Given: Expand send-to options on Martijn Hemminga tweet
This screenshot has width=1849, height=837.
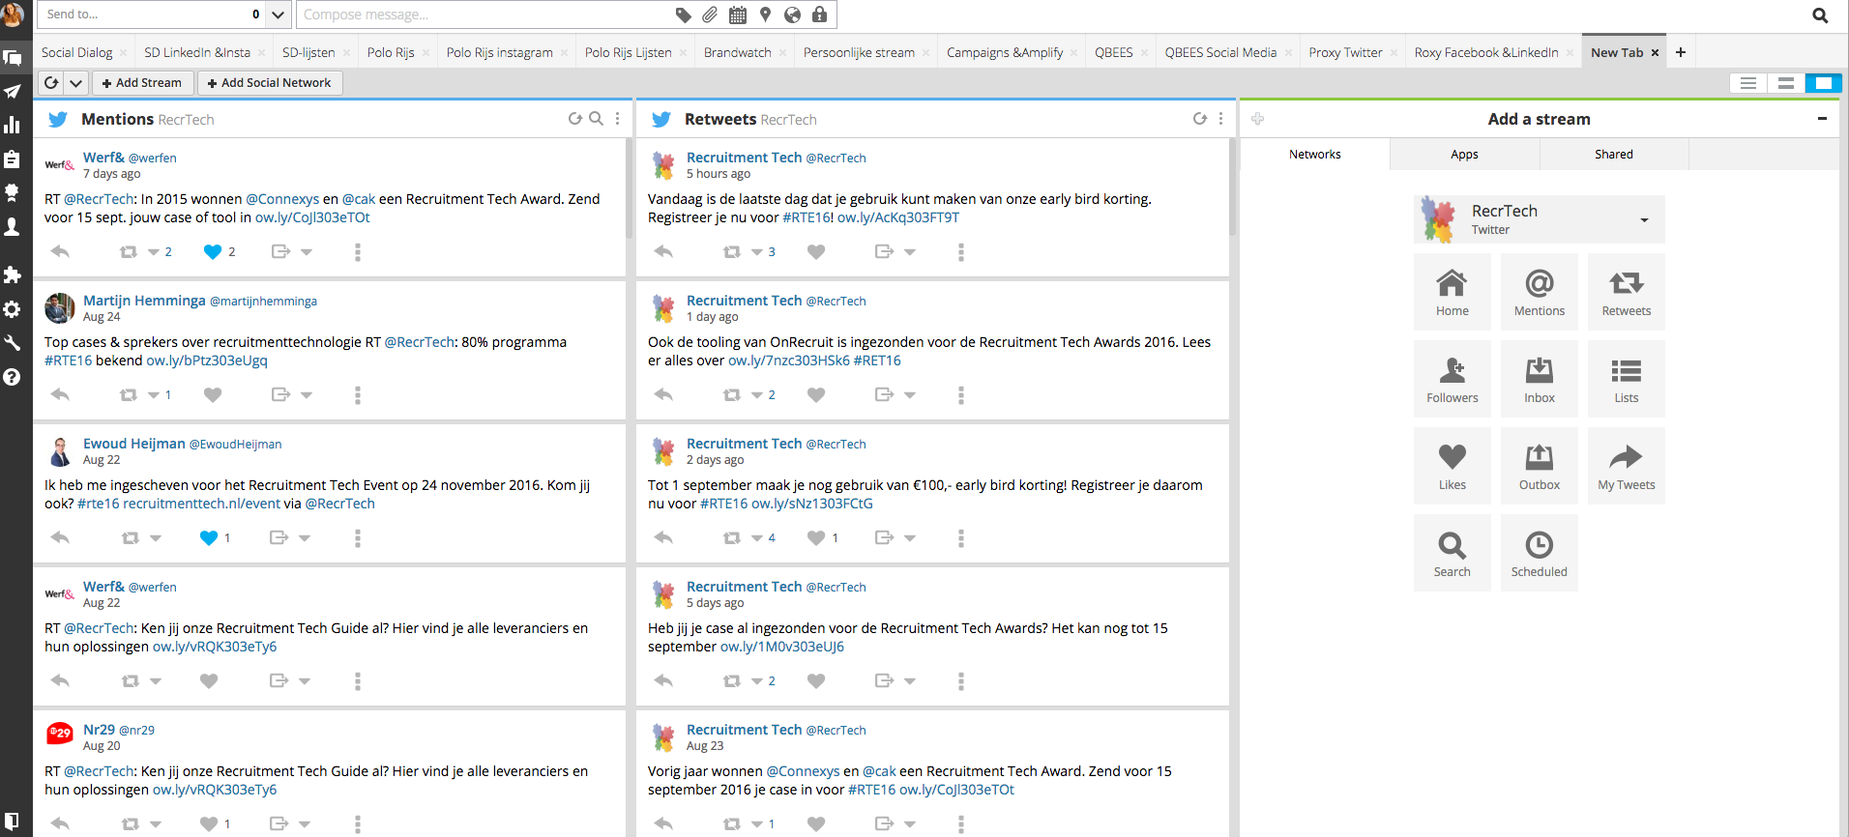Looking at the screenshot, I should pos(307,395).
